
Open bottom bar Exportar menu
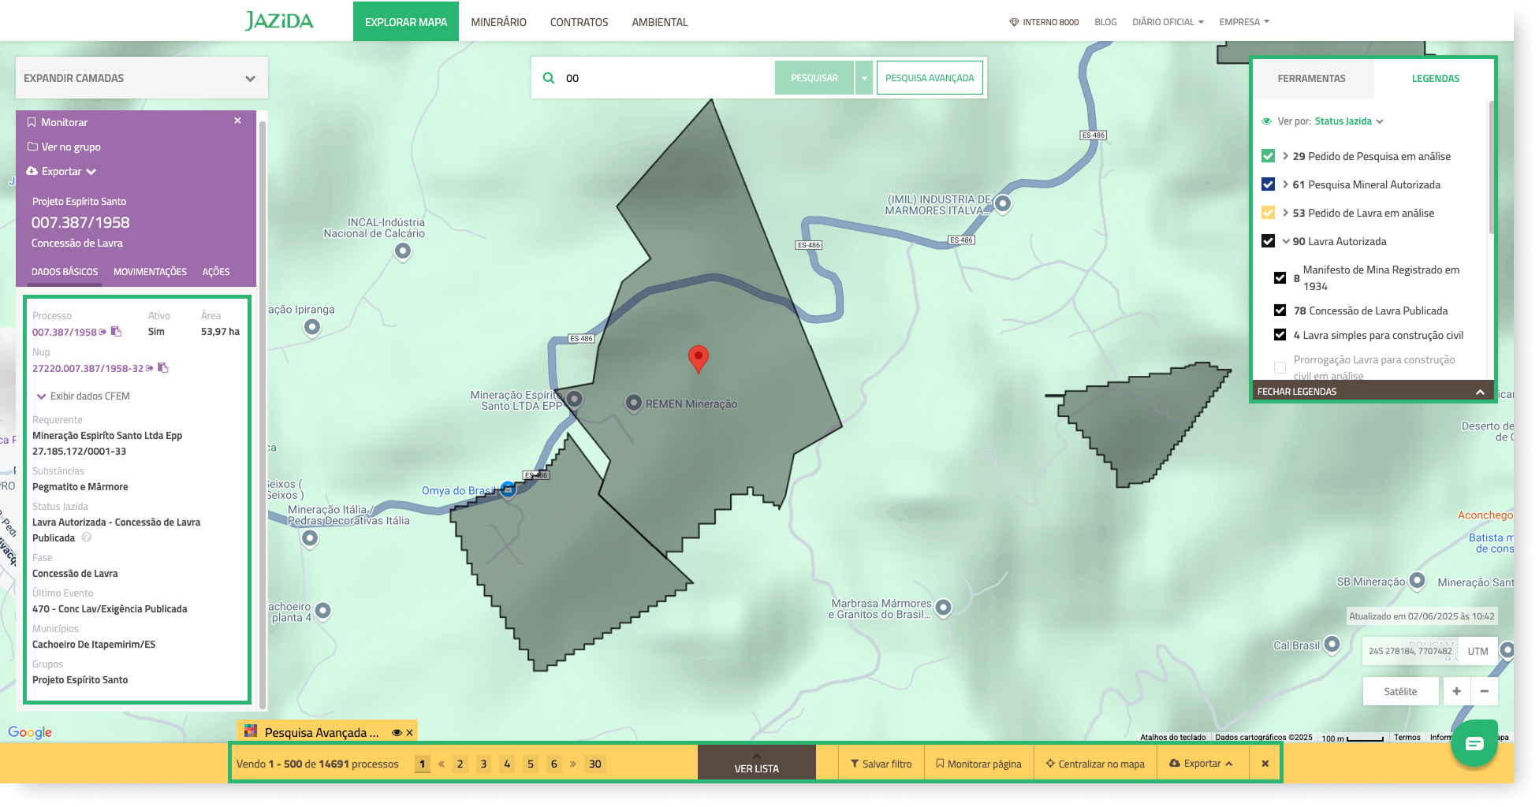pyautogui.click(x=1202, y=764)
